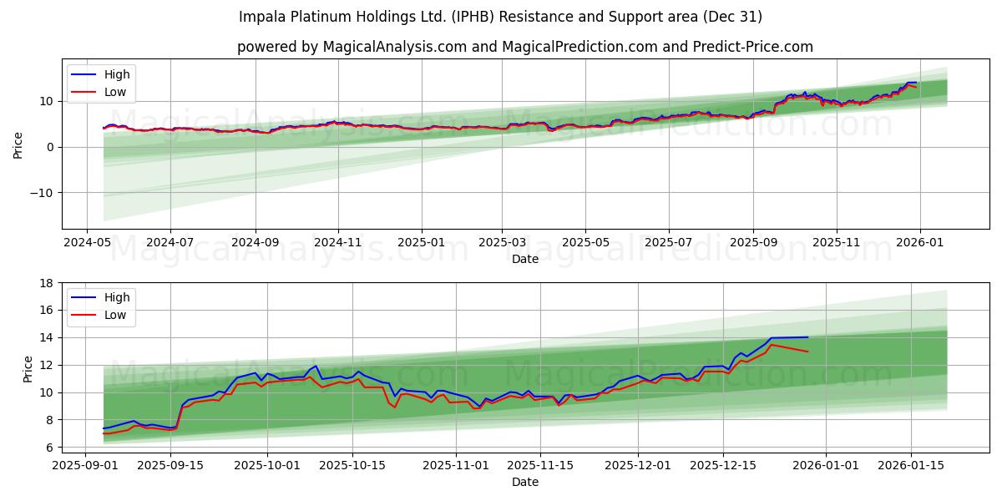Viewport: 1002px width, 501px height.
Task: Click the 2024-05 tick label
Action: pyautogui.click(x=87, y=242)
